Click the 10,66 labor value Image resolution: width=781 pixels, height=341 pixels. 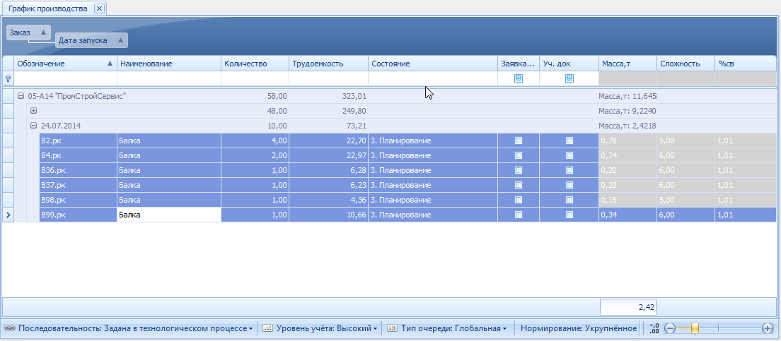356,215
